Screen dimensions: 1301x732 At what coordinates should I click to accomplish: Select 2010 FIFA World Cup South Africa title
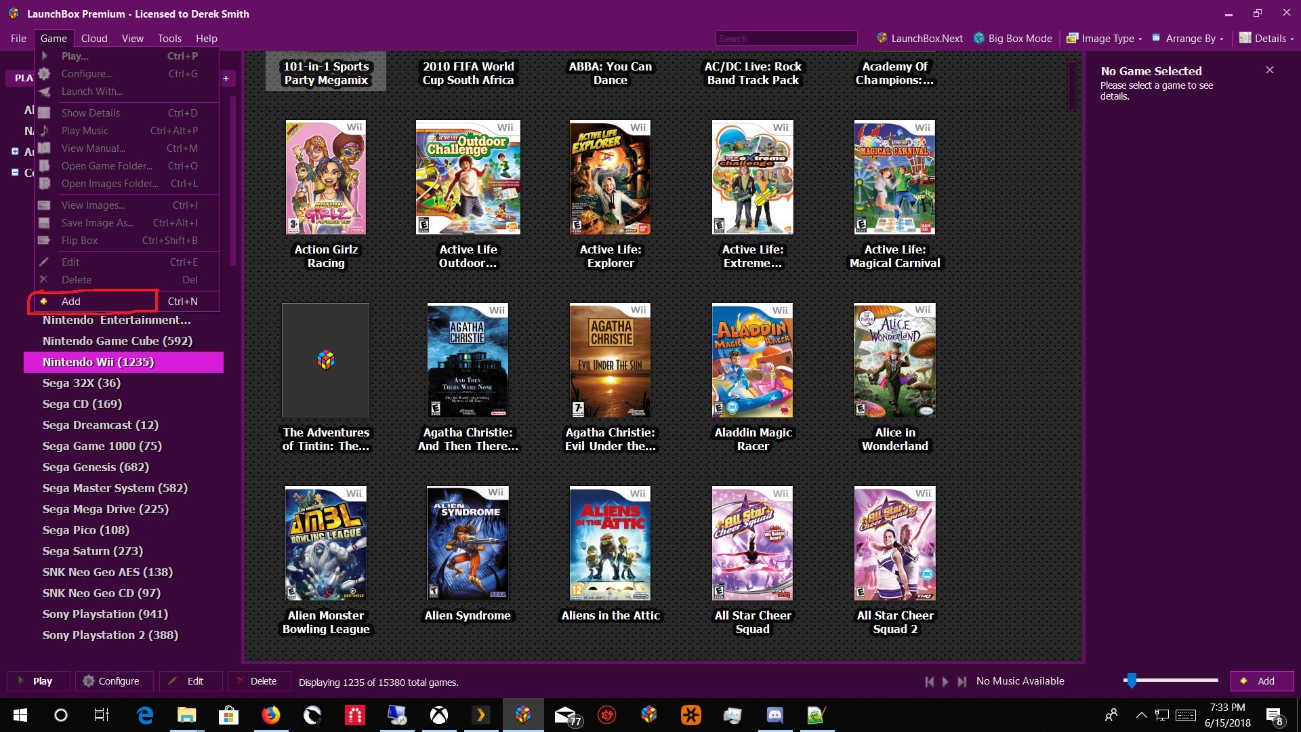point(468,73)
